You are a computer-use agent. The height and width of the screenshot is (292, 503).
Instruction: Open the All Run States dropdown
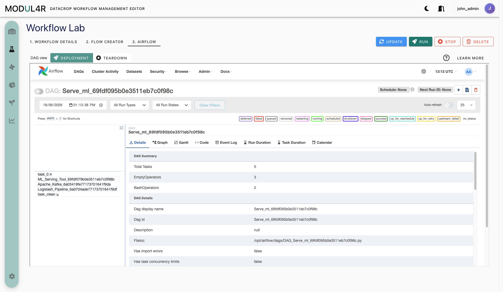(172, 105)
